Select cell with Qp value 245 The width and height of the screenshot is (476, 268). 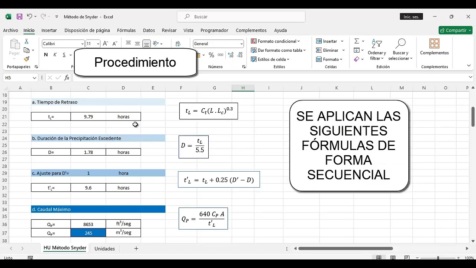pyautogui.click(x=88, y=233)
